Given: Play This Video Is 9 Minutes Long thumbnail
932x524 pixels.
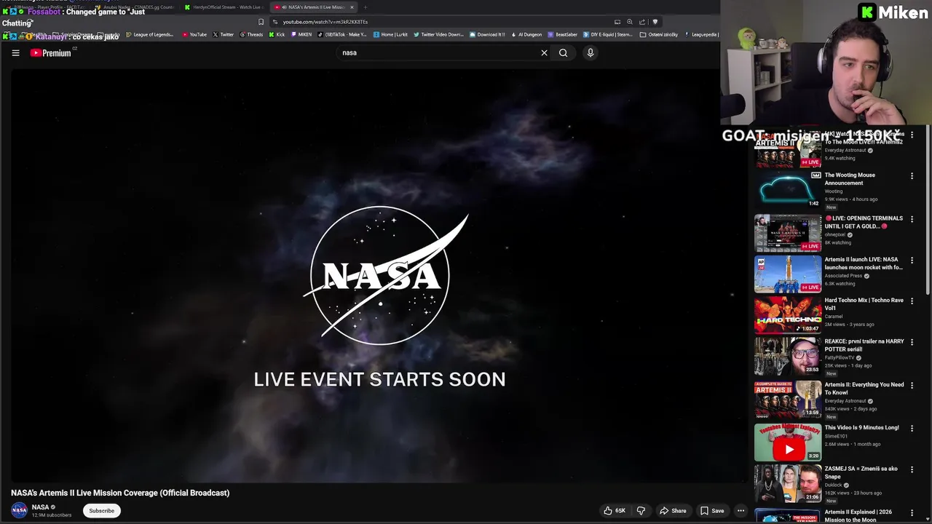Looking at the screenshot, I should click(788, 442).
